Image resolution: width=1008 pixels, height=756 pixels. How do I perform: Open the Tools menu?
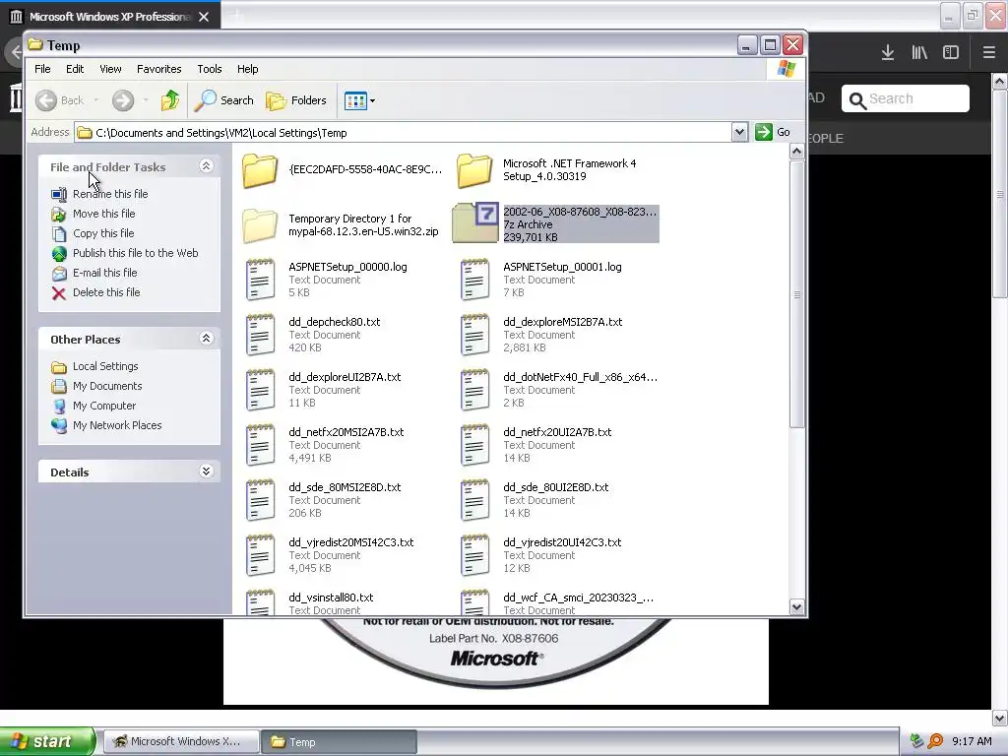210,69
